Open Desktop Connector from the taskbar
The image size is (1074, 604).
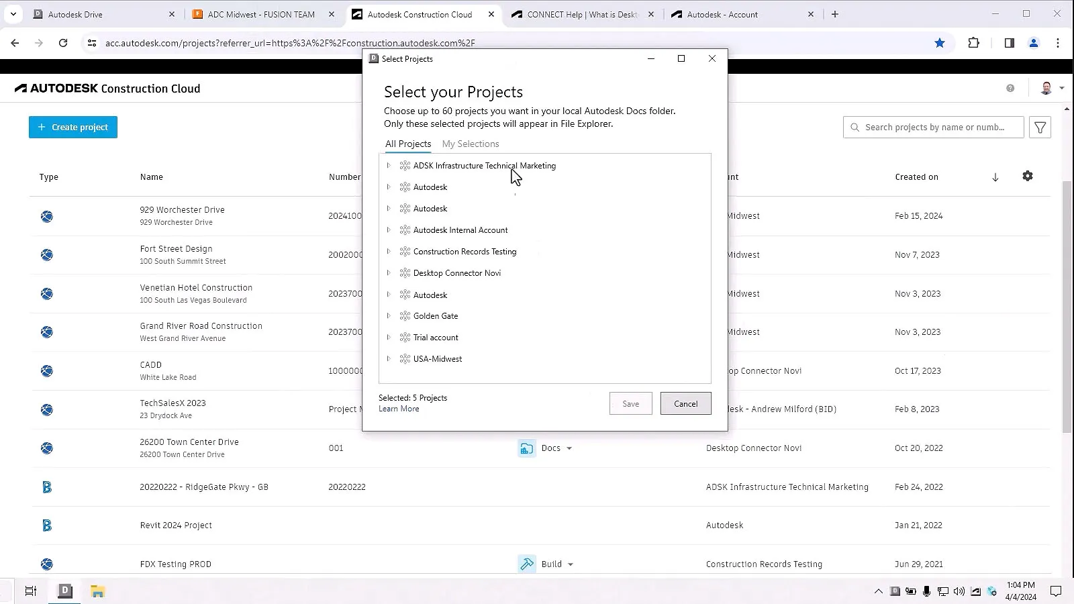tap(64, 591)
